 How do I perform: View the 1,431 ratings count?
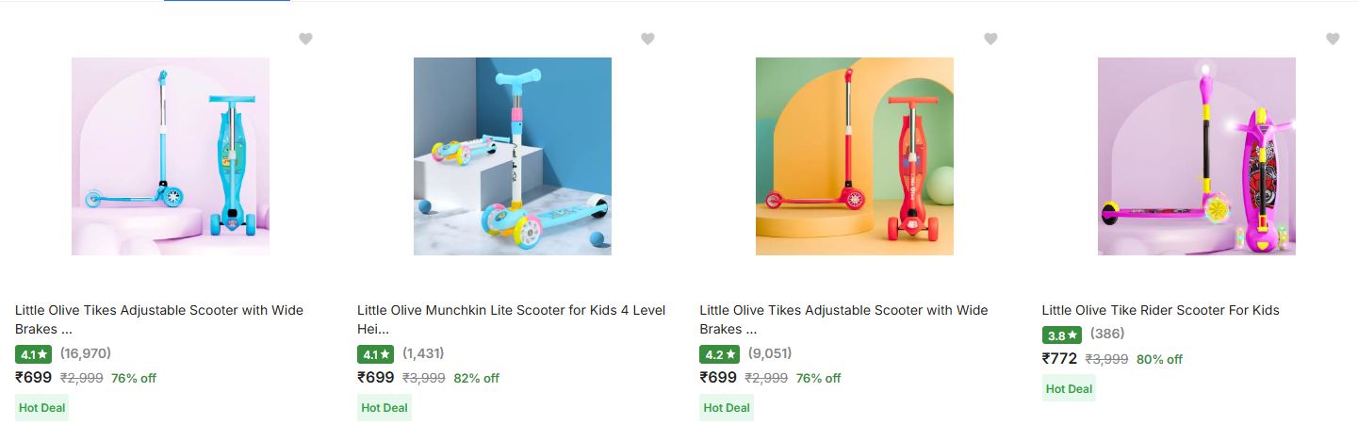coord(423,353)
